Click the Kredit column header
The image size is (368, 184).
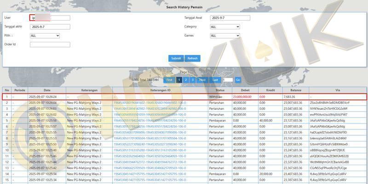pyautogui.click(x=270, y=90)
